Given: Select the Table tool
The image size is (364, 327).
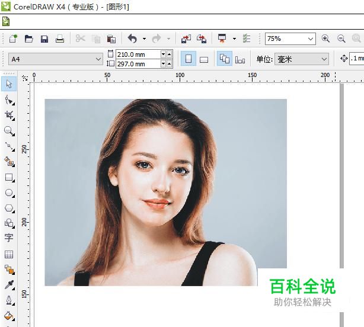Looking at the screenshot, I should pos(9,254).
